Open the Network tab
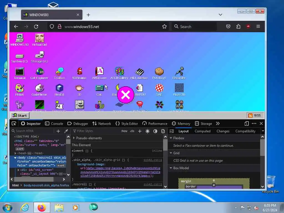This screenshot has height=213, width=284. click(102, 123)
